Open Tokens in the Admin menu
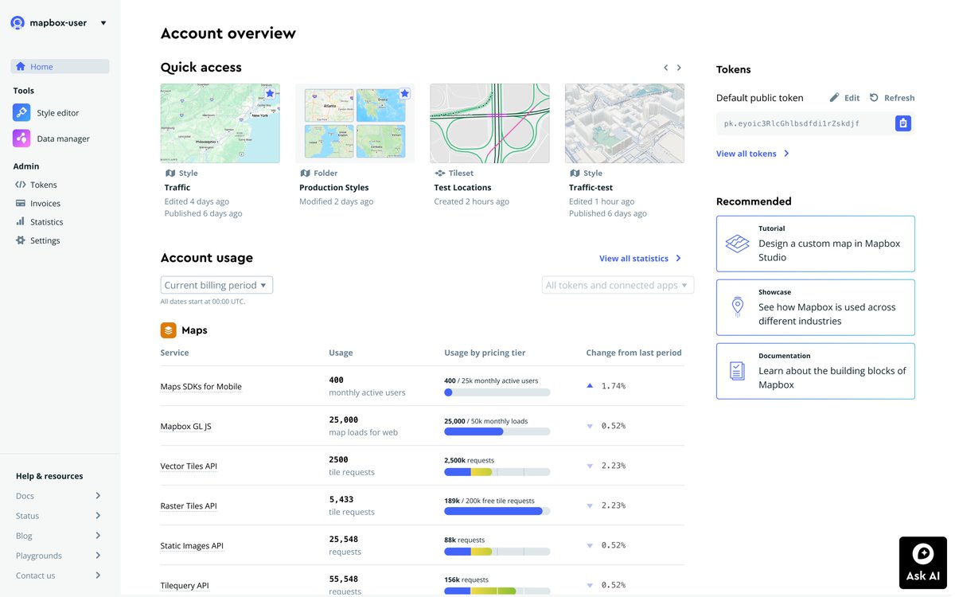The height and width of the screenshot is (597, 955). tap(44, 185)
